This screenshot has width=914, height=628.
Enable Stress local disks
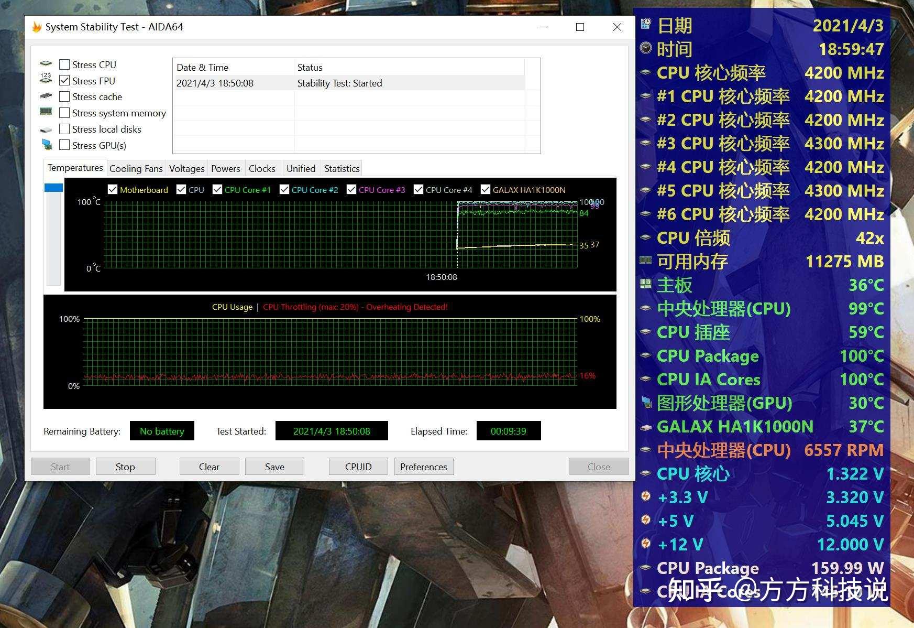[64, 128]
